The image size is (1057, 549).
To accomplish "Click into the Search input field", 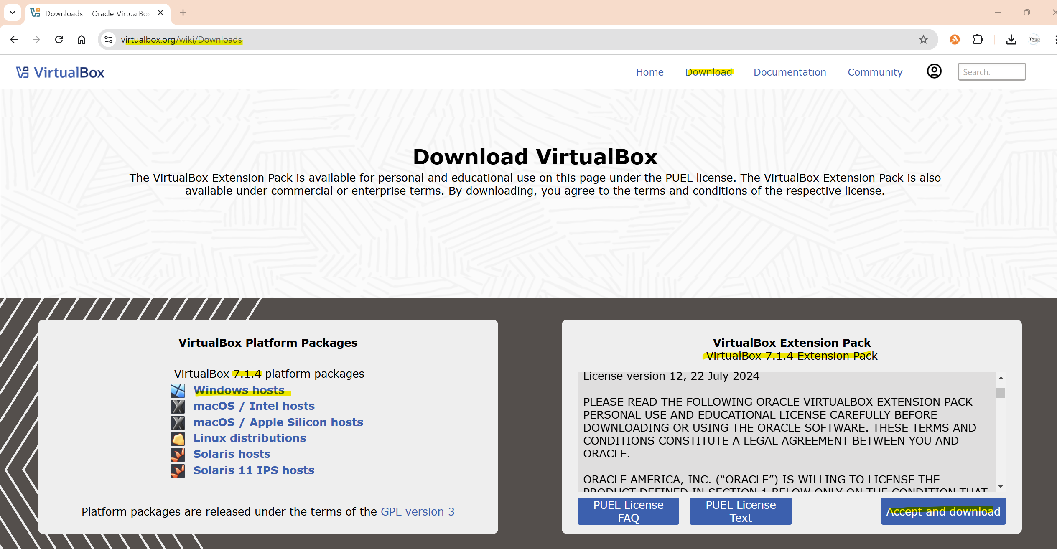I will pyautogui.click(x=991, y=72).
